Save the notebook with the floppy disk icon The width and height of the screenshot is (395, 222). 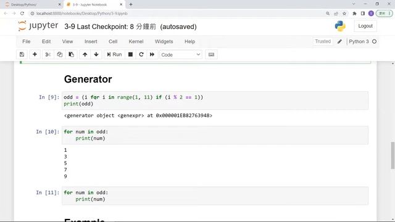22,54
